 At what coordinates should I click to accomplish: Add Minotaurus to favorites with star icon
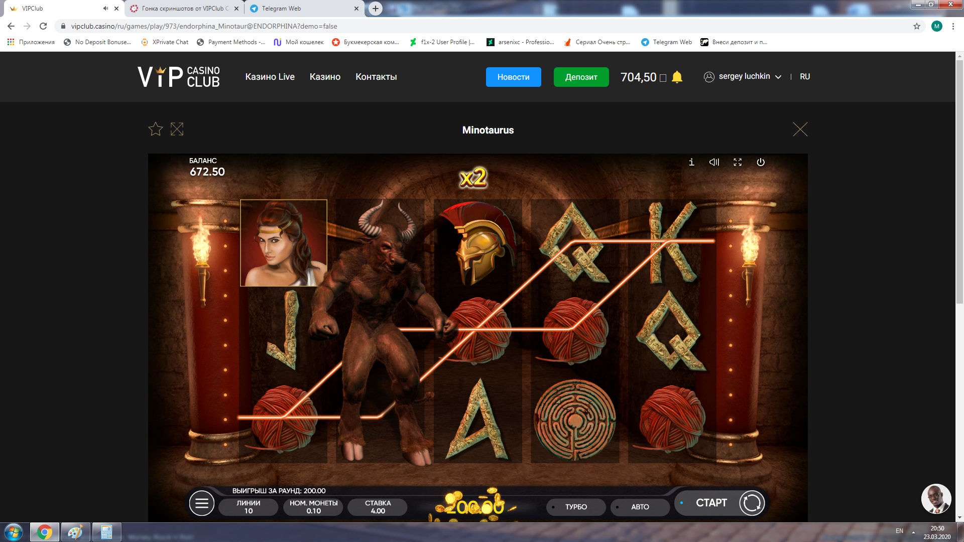point(156,129)
